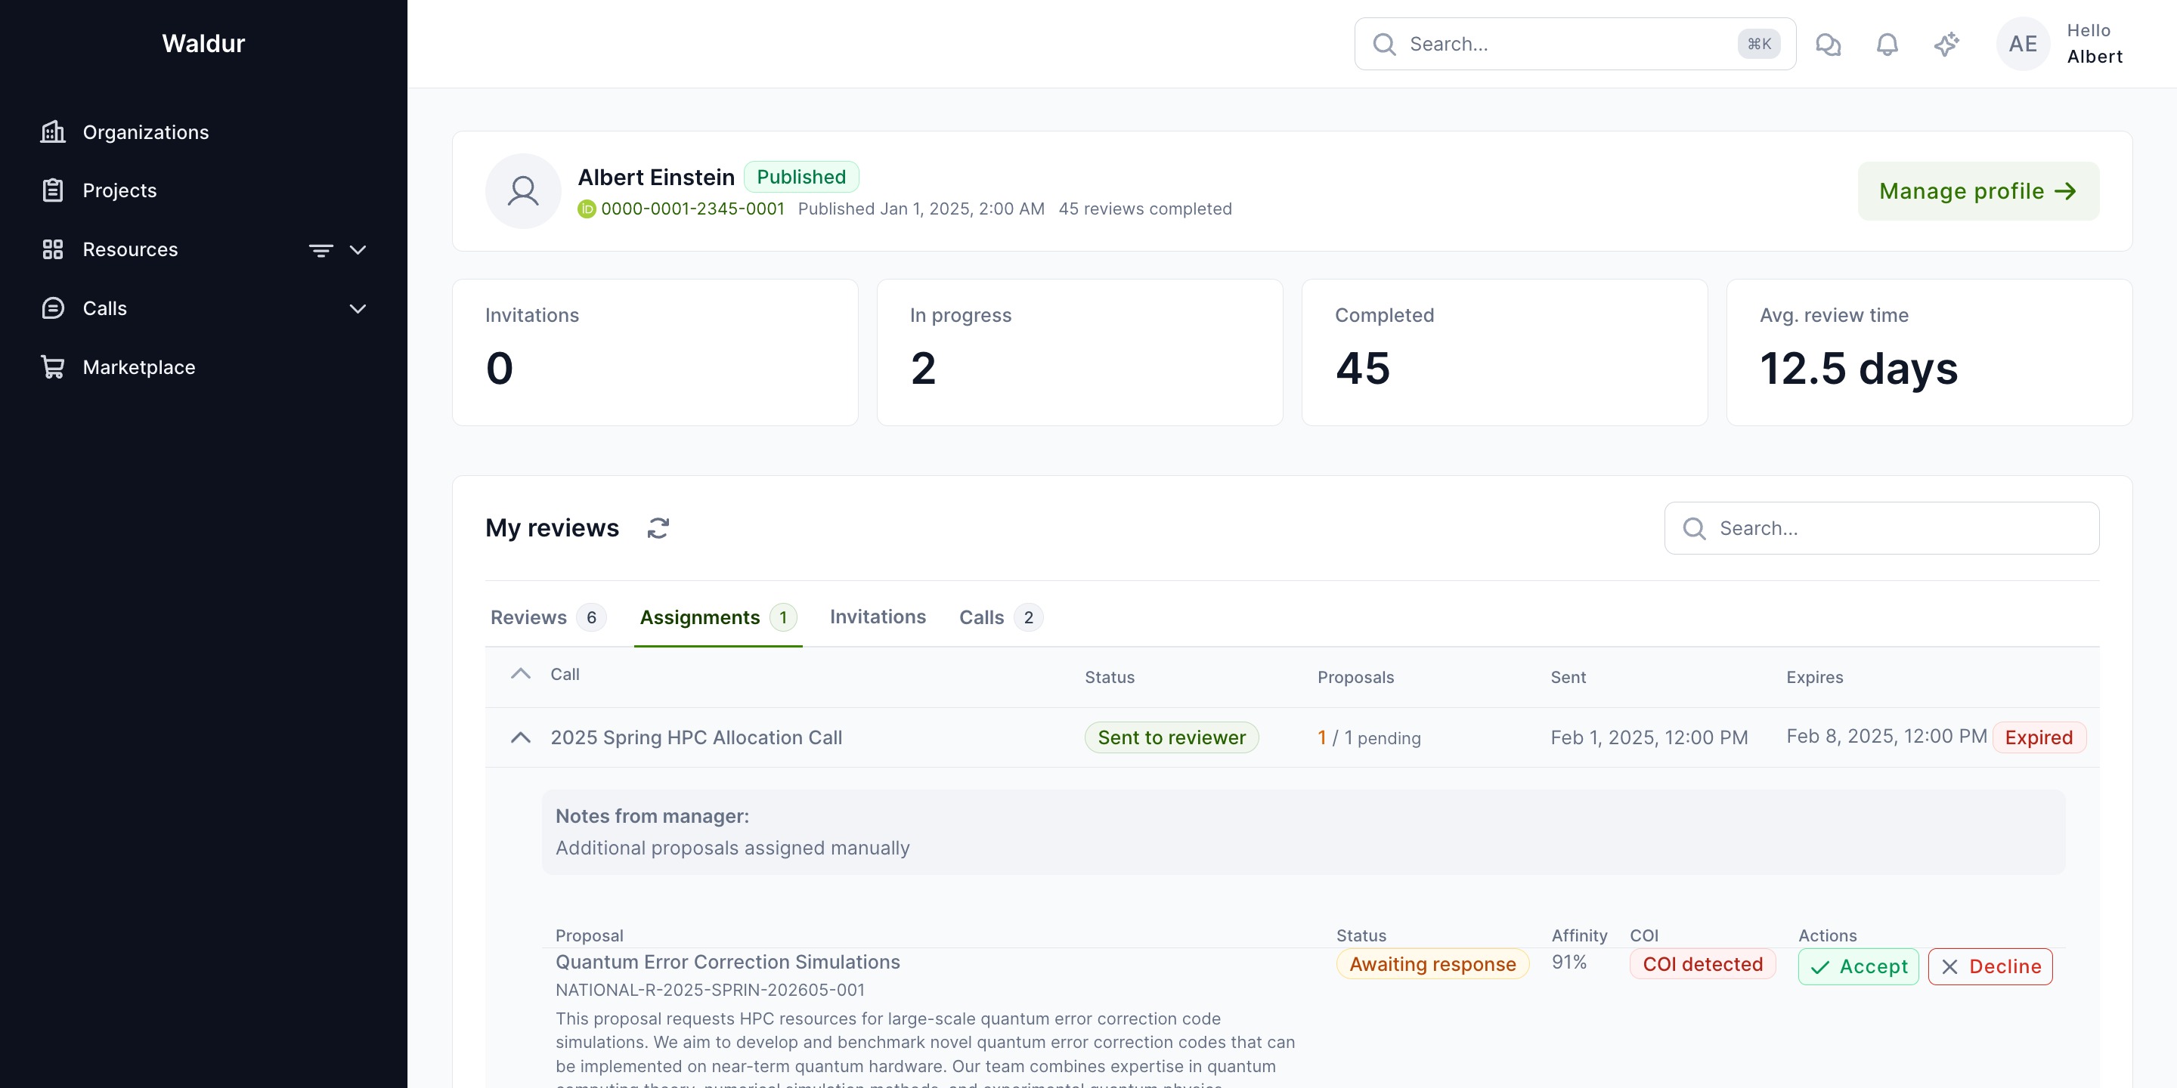The width and height of the screenshot is (2177, 1088).
Task: Switch to the Assignments tab
Action: tap(717, 617)
